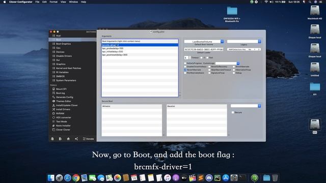
Task: Click the export config icon in the sidebar footer
Action: [60, 139]
